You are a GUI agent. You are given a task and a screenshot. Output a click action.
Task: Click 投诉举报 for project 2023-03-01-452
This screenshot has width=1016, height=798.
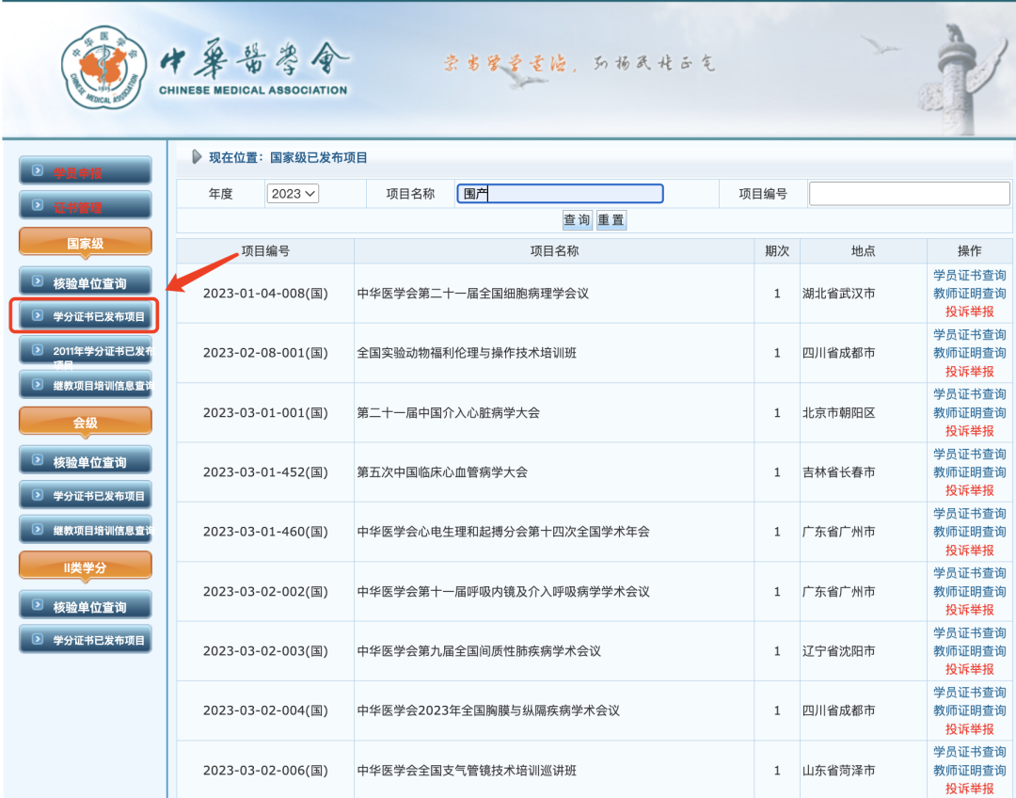[969, 490]
